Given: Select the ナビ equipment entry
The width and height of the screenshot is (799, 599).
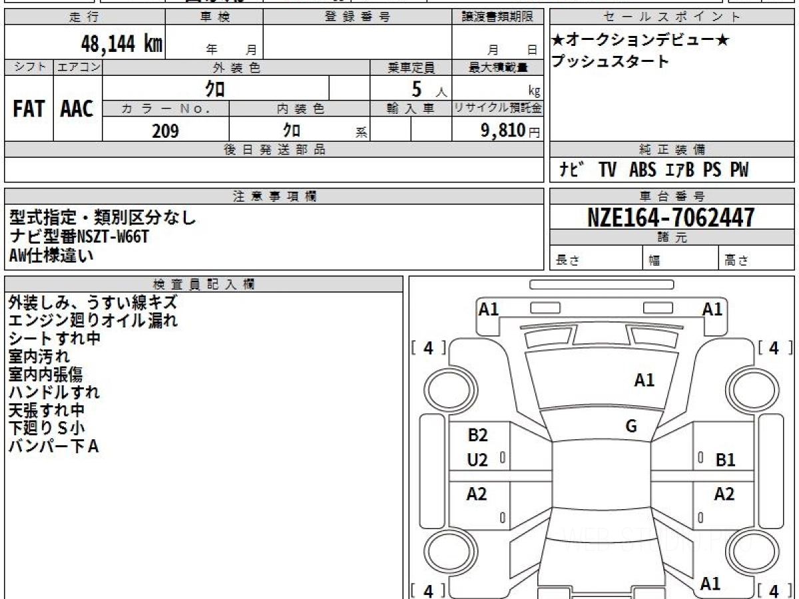Looking at the screenshot, I should click(x=571, y=170).
